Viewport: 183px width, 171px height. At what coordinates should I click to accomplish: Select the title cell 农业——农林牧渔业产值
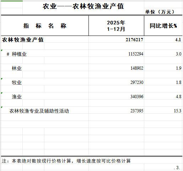83,6
